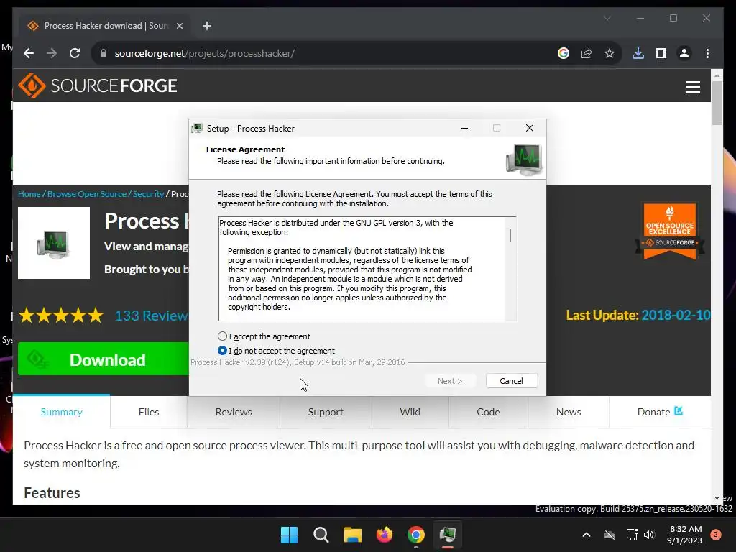Switch to the Reviews tab
Image resolution: width=736 pixels, height=552 pixels.
[x=234, y=412]
